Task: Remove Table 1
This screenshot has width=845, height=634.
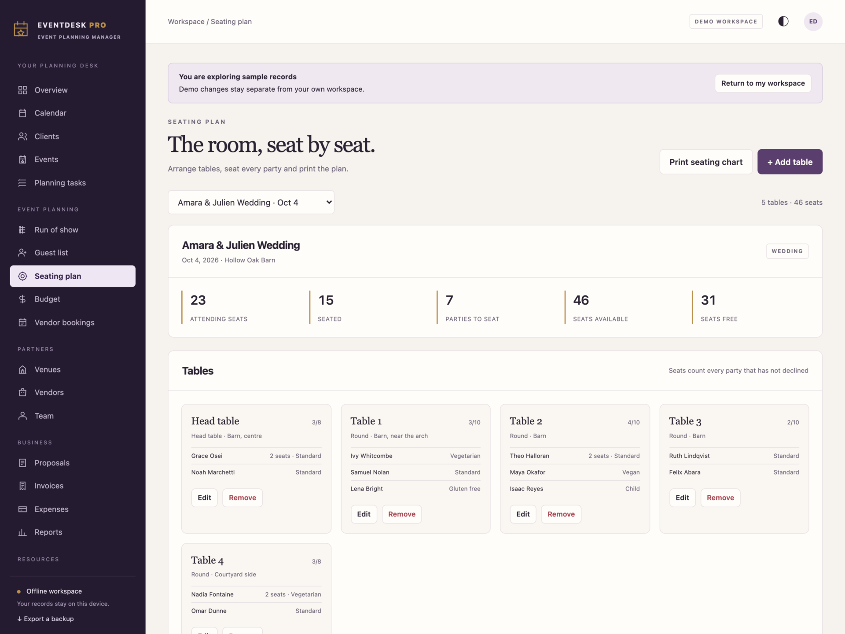Action: pyautogui.click(x=401, y=514)
